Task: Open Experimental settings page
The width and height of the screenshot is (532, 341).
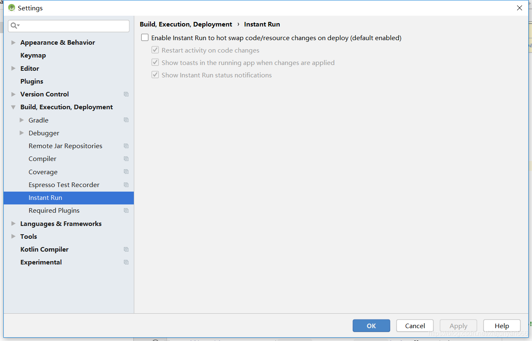Action: 41,262
